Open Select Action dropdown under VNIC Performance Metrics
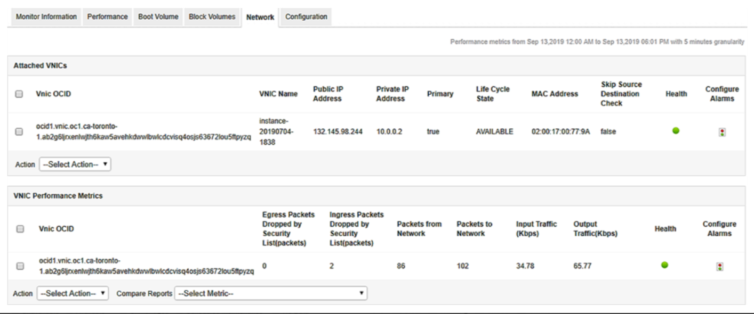The image size is (754, 314). coord(73,293)
